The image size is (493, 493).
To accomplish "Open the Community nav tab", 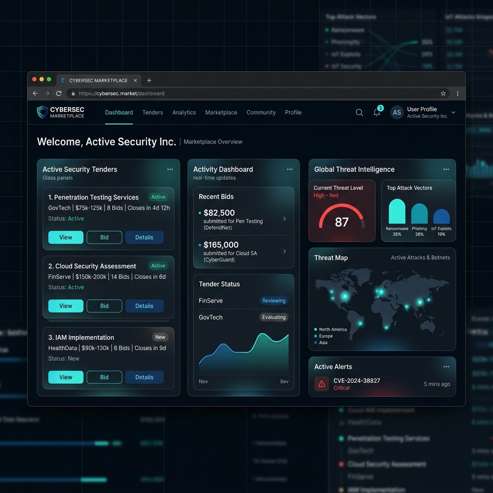I will tap(261, 113).
